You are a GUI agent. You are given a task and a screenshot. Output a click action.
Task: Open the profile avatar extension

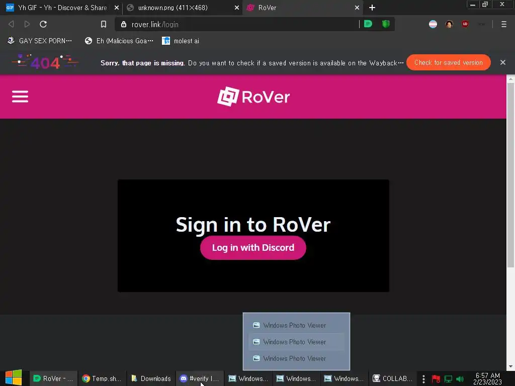pos(449,24)
